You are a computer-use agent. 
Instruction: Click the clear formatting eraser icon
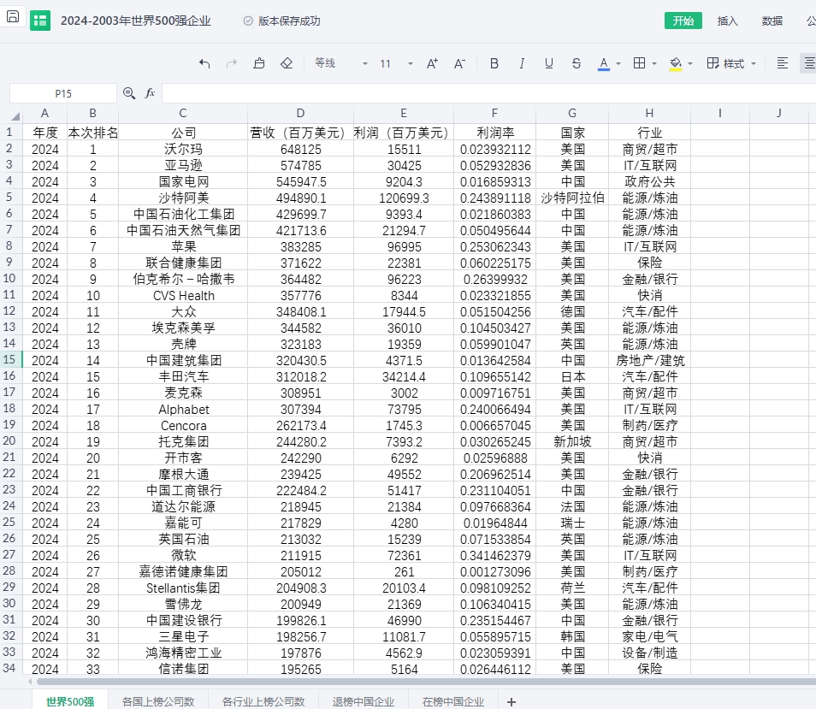(287, 63)
